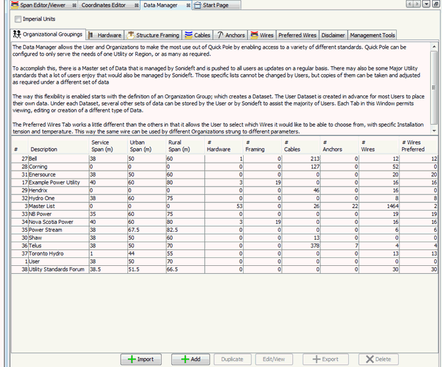Click the description scrollbar up arrow
Viewport: 442px width, 367px height.
point(434,47)
